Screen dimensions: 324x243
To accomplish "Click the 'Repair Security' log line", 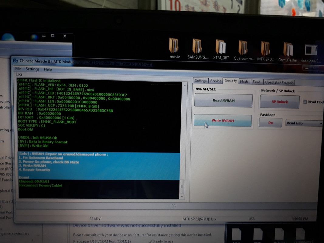I will [x=34, y=170].
